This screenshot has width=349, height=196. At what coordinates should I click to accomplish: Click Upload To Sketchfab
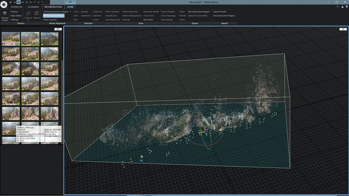click(x=198, y=16)
